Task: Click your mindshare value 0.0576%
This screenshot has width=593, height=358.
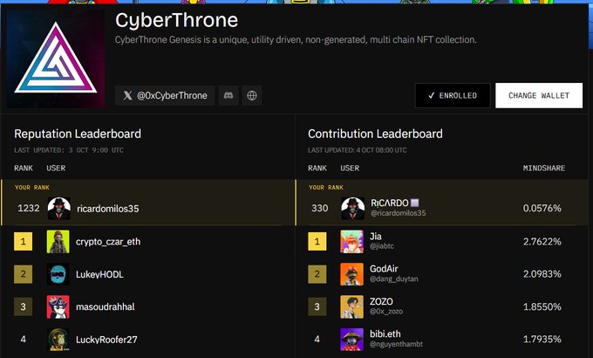Action: coord(542,208)
